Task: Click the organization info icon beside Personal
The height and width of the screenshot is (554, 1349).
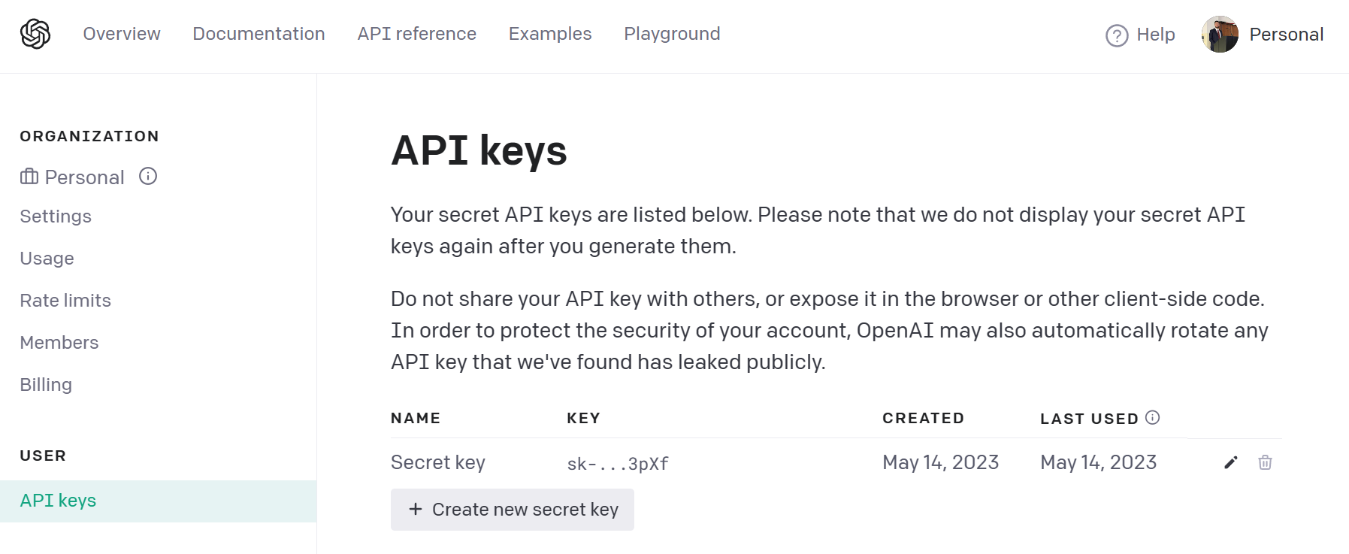Action: 148,176
